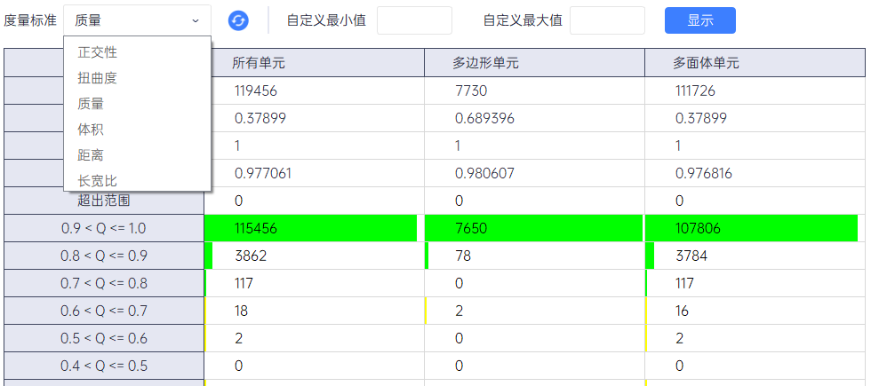Click the cell with value 0.980607
The width and height of the screenshot is (871, 386).
coord(534,174)
